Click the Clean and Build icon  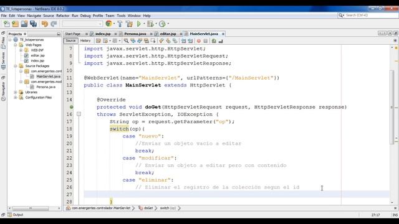(x=129, y=24)
